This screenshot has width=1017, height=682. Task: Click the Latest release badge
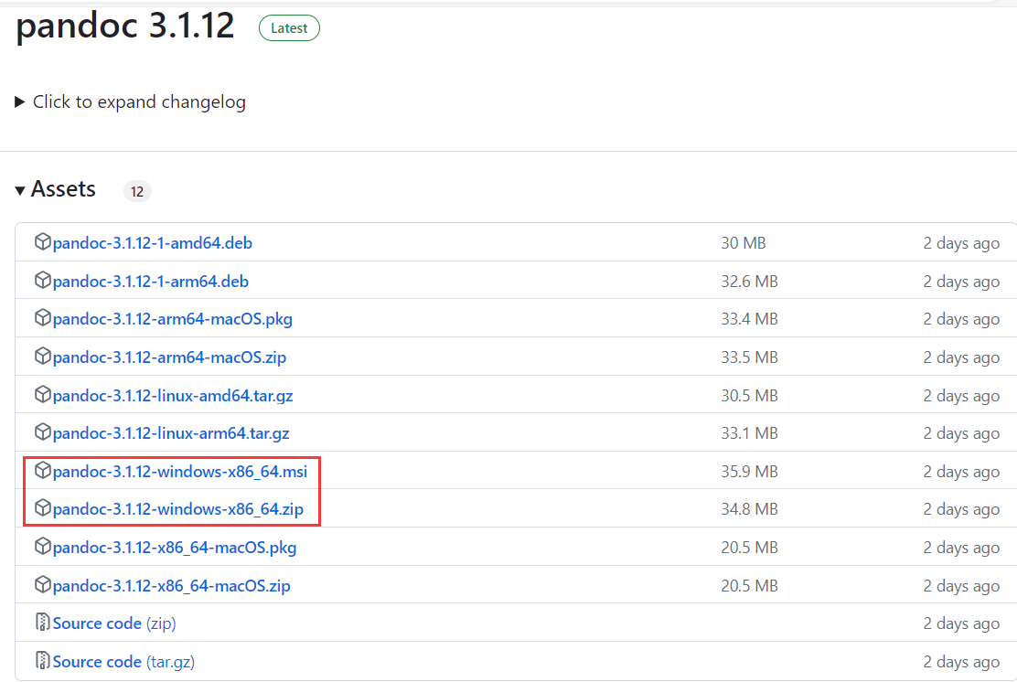289,27
